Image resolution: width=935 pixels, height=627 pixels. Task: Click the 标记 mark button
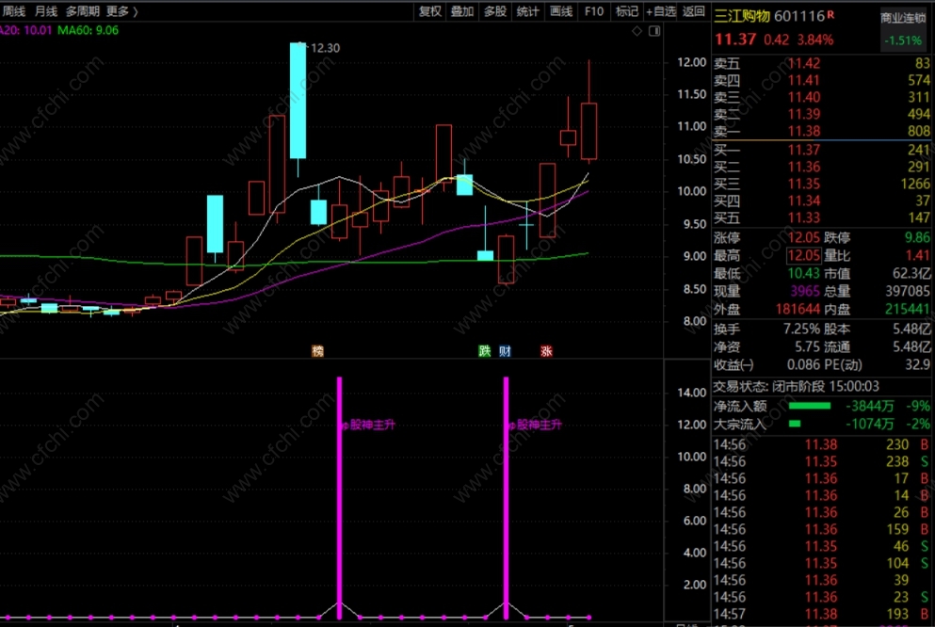pyautogui.click(x=627, y=11)
